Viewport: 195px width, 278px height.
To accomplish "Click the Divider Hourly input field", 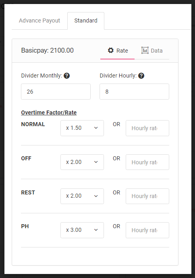I will tap(135, 92).
